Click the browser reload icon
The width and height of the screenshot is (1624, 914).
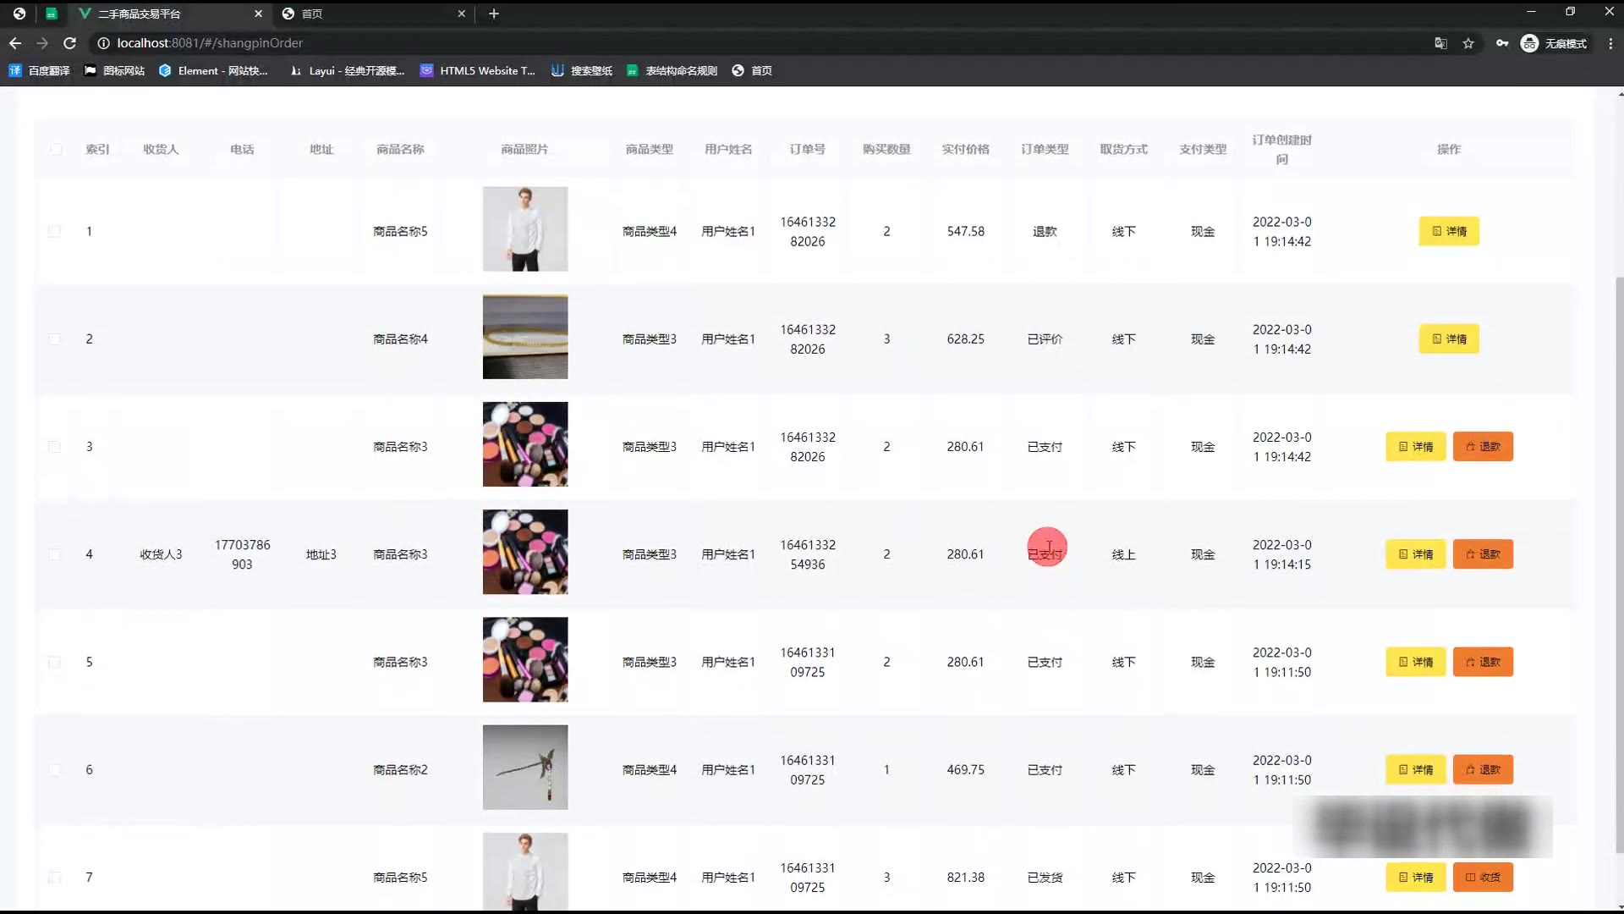click(x=70, y=43)
